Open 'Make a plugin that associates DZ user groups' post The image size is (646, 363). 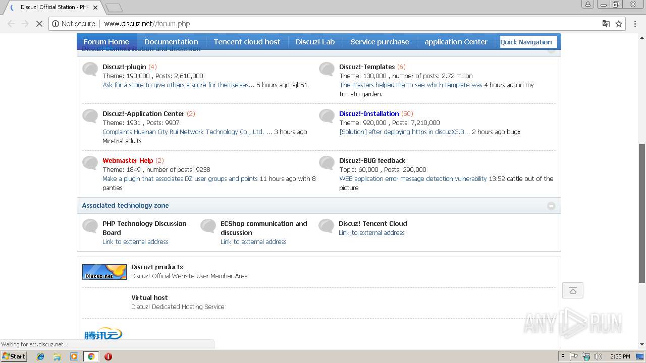point(180,178)
